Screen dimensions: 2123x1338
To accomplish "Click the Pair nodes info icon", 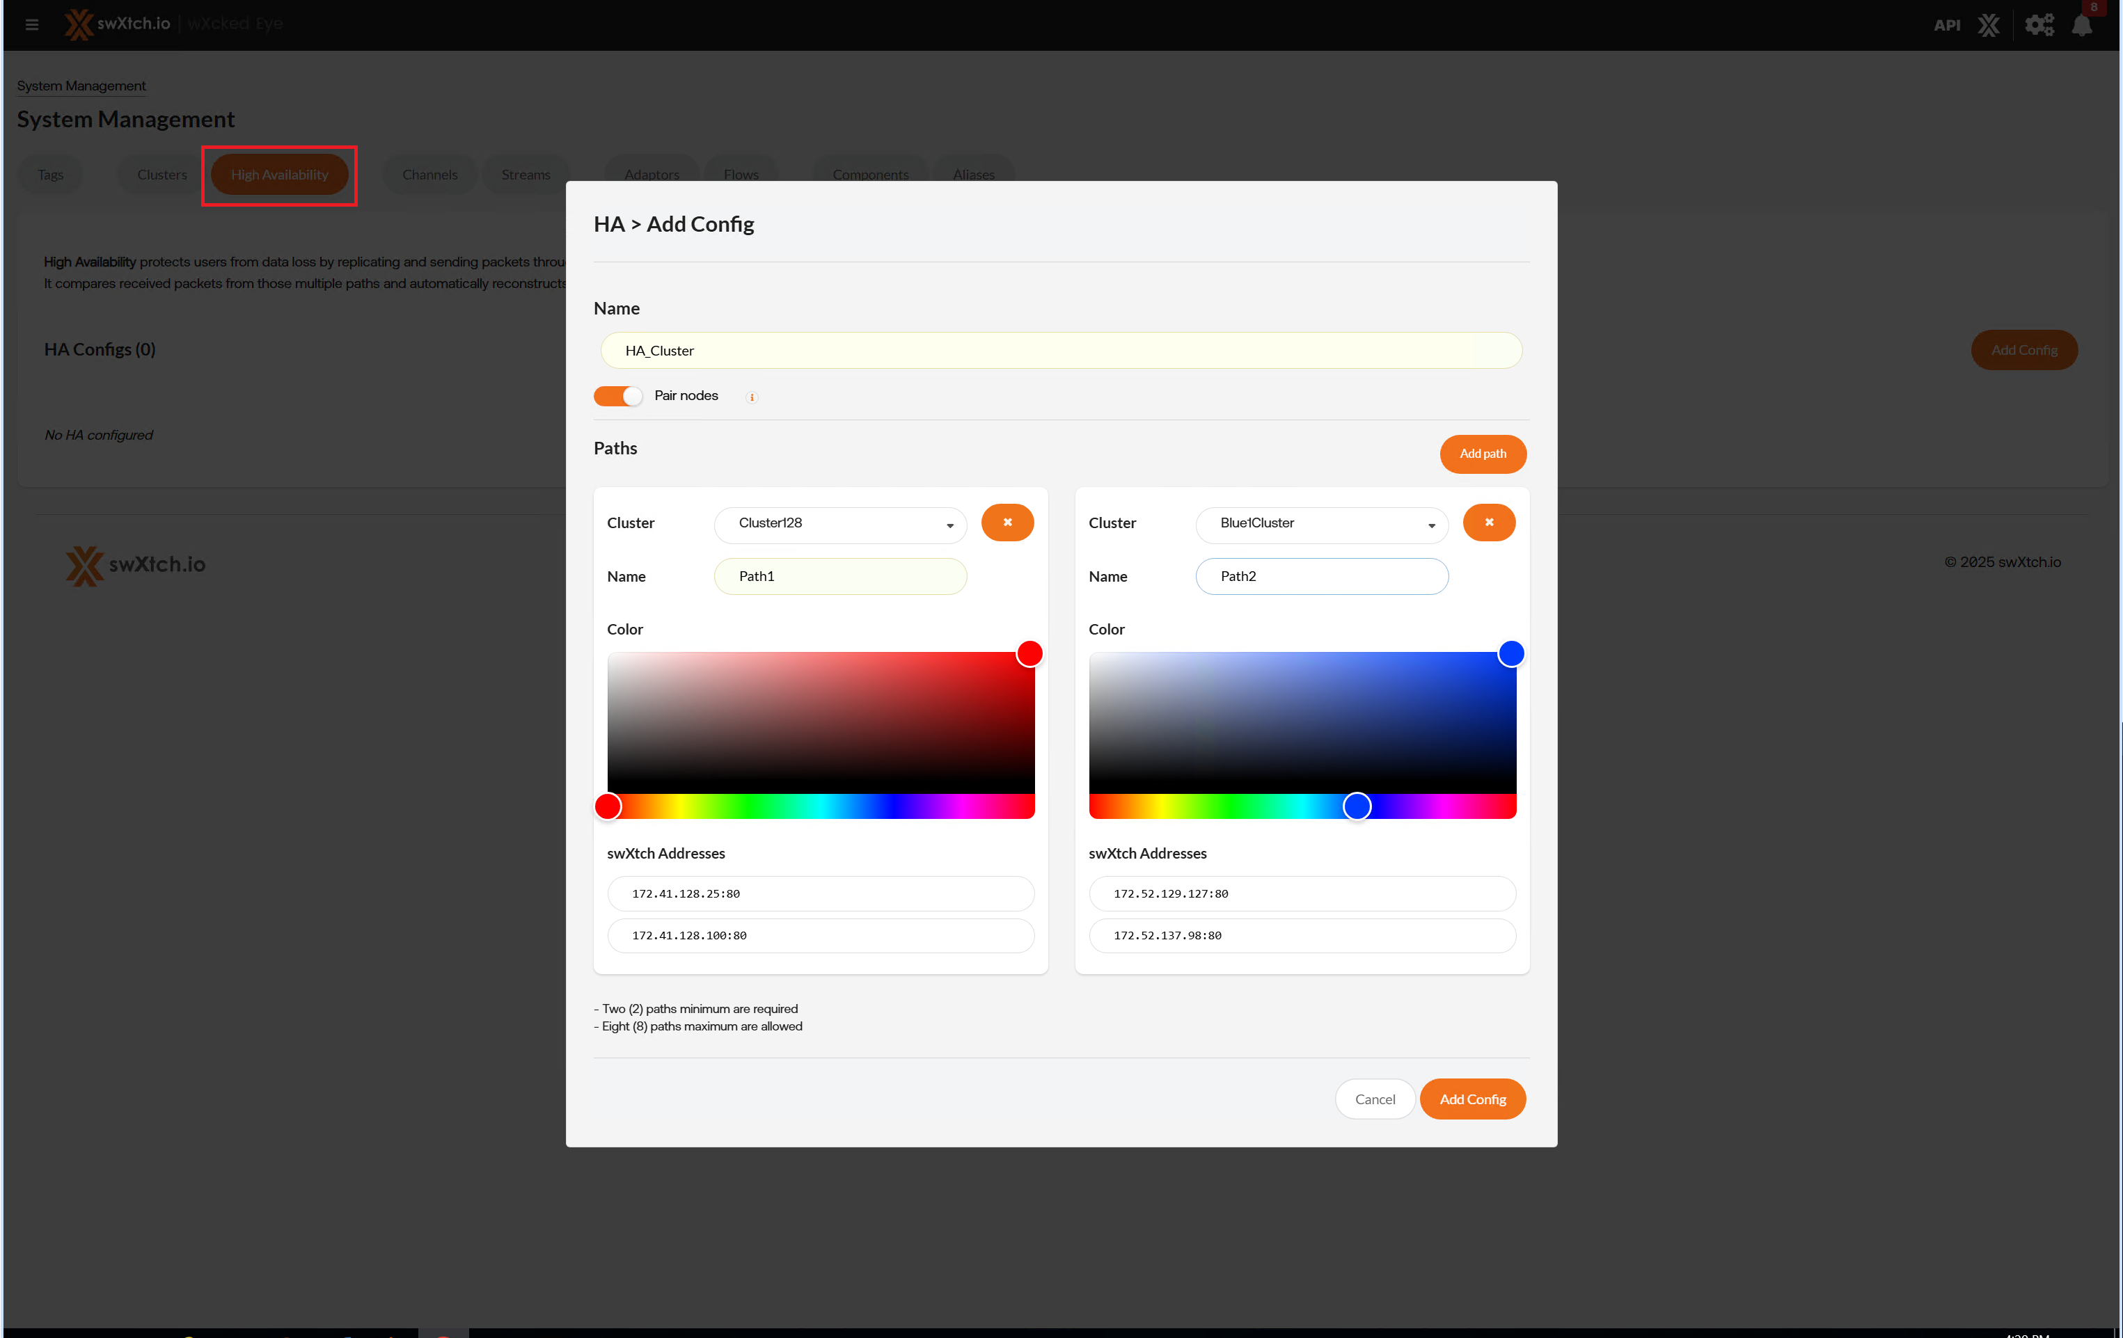I will click(752, 397).
